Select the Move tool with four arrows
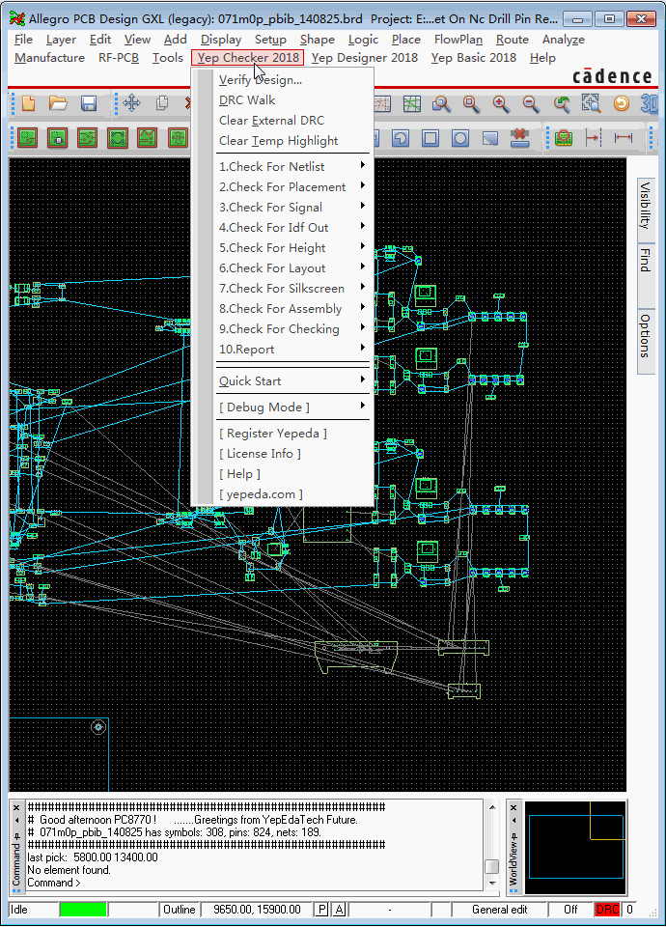Image resolution: width=666 pixels, height=927 pixels. click(x=131, y=103)
